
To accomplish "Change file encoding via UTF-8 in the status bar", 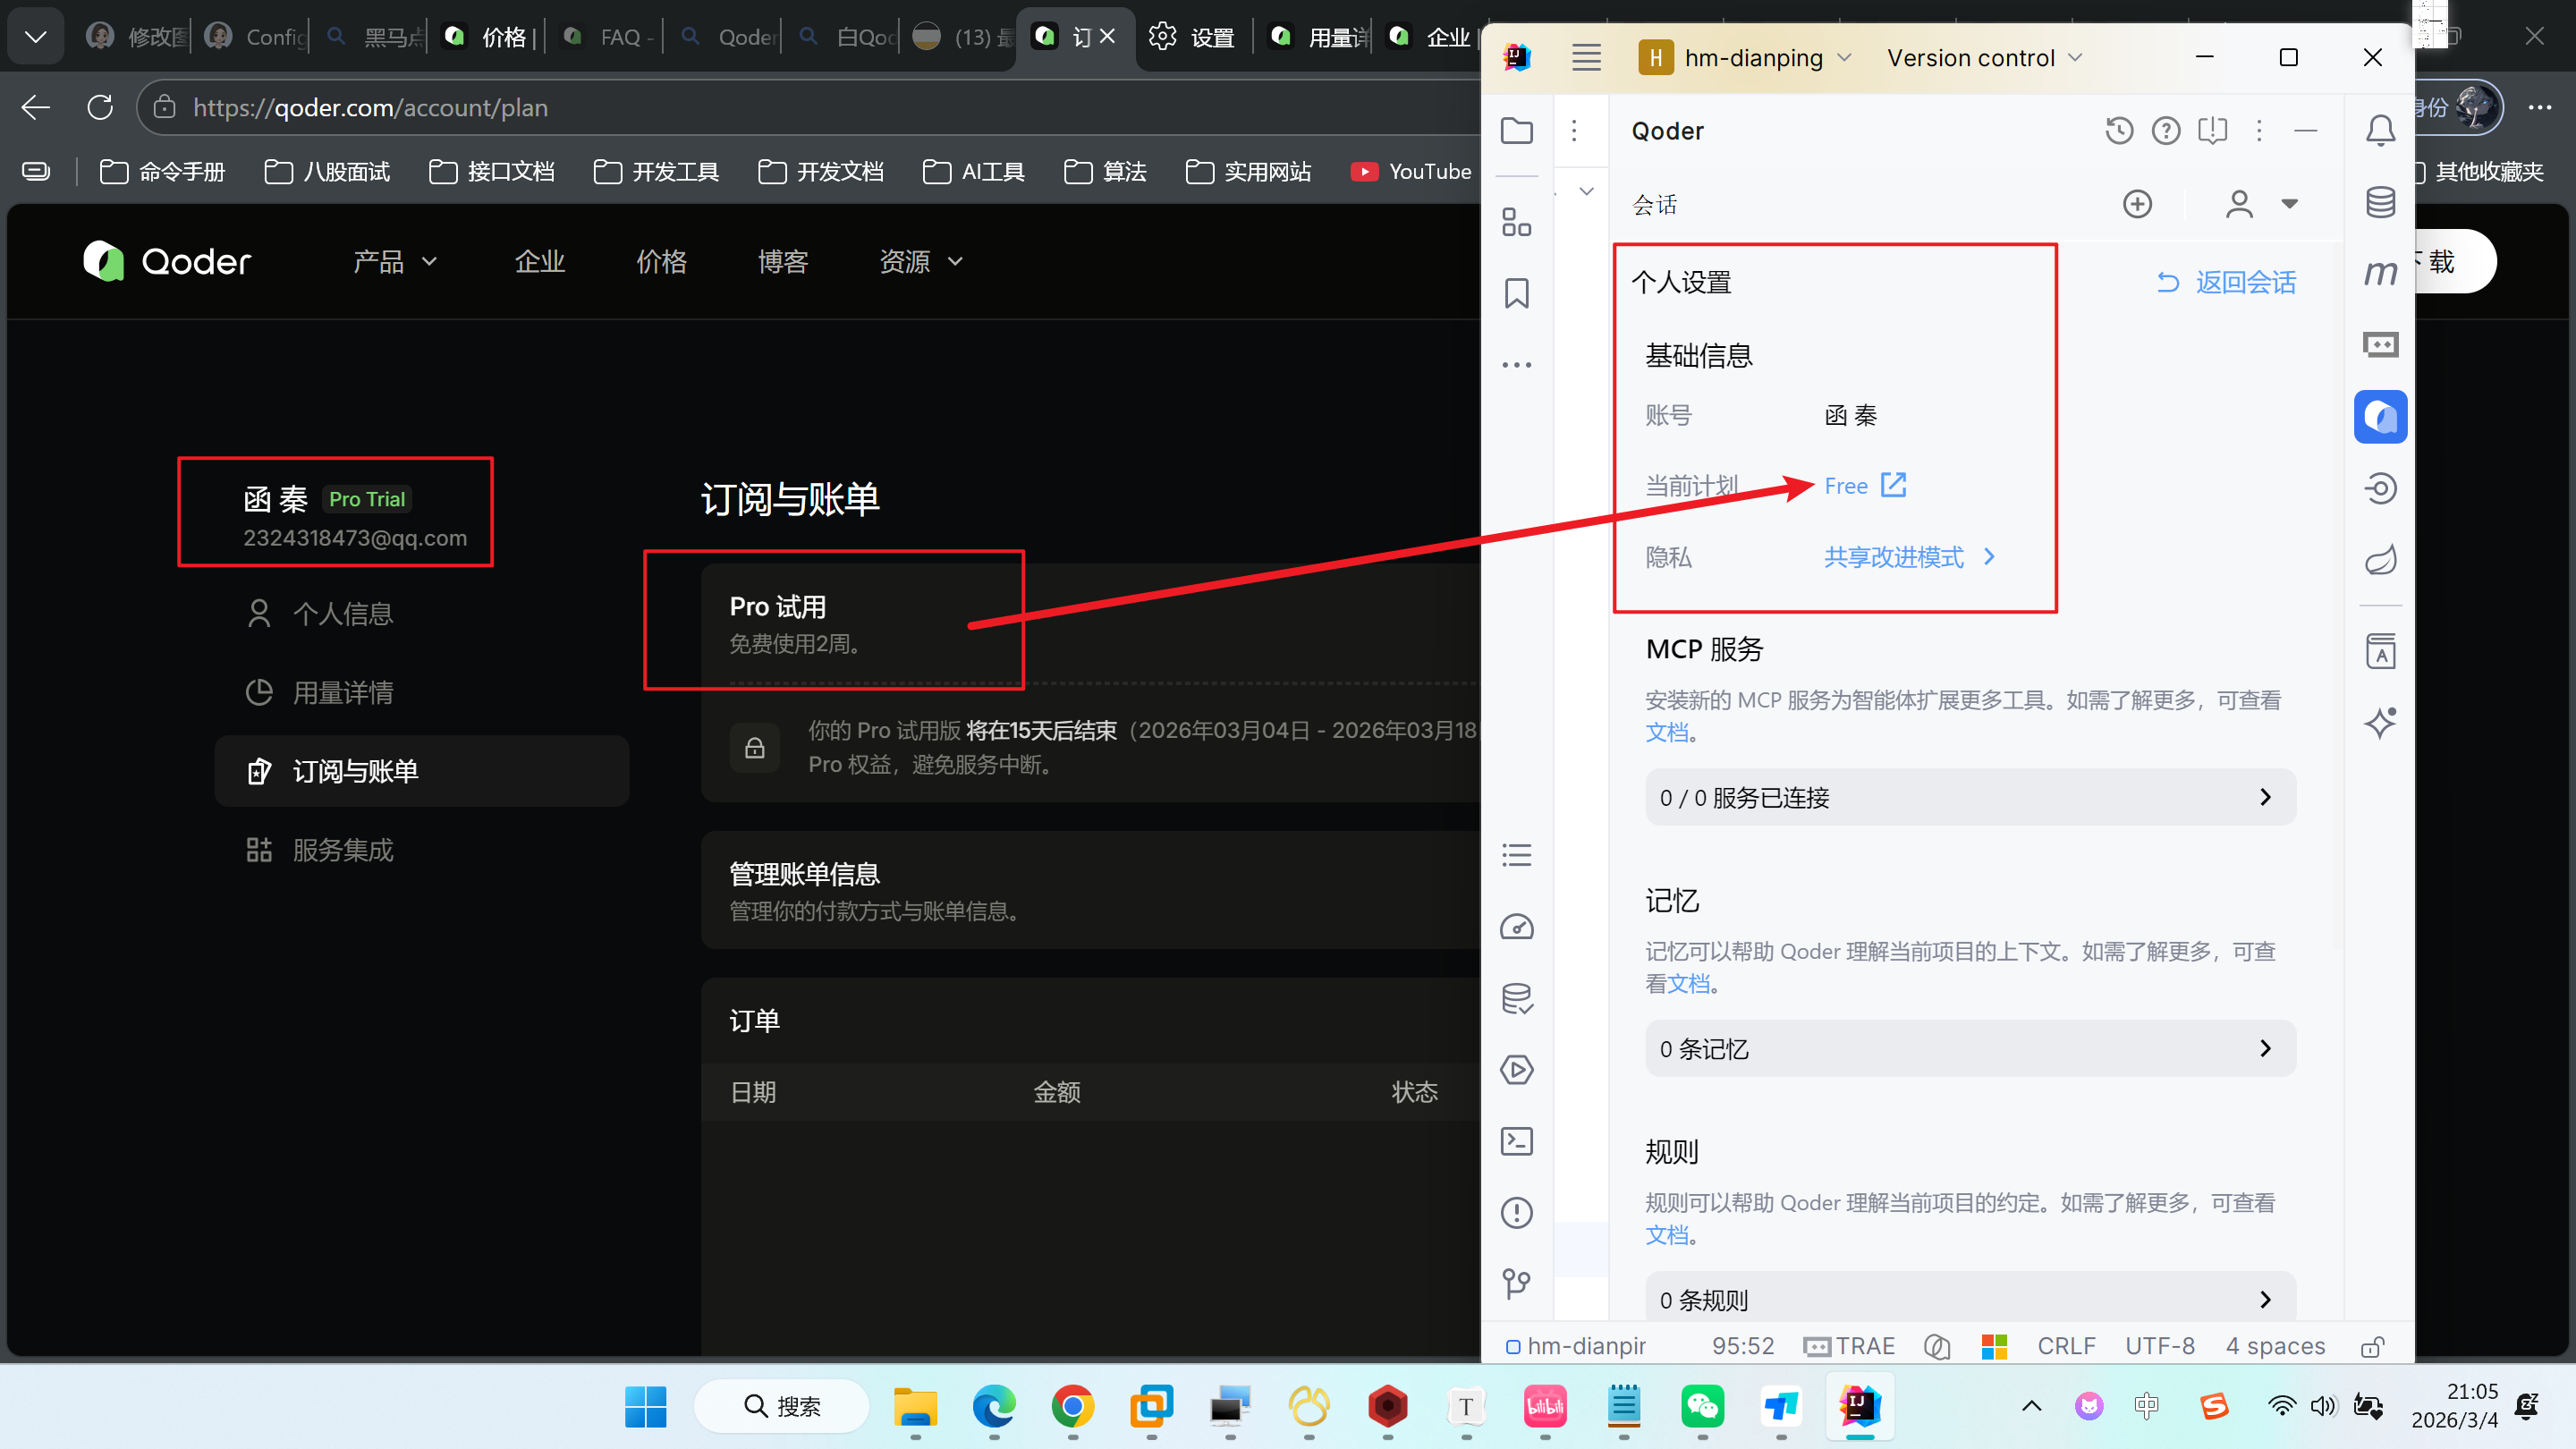I will tap(2159, 1347).
